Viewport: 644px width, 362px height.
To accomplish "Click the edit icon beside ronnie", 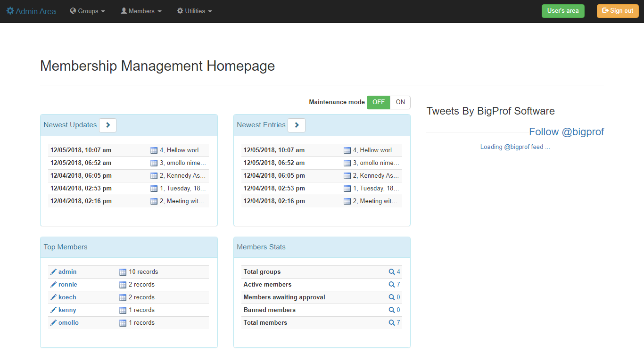I will point(53,284).
